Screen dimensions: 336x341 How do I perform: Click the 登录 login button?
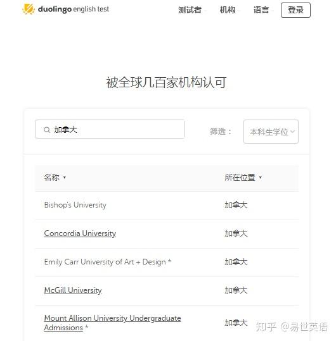point(295,10)
